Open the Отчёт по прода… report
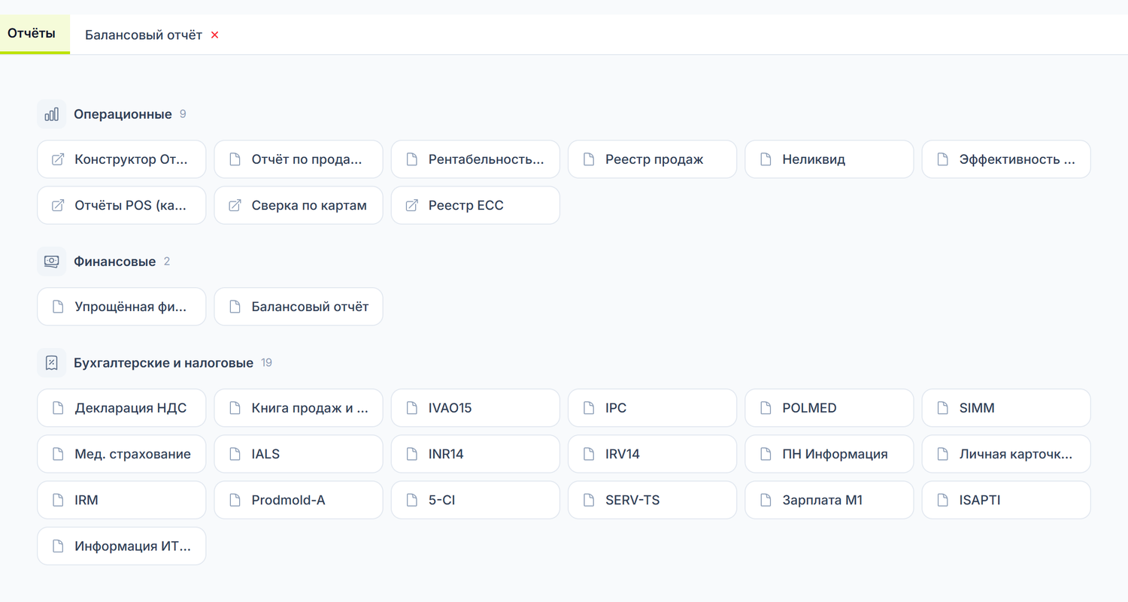 [299, 159]
